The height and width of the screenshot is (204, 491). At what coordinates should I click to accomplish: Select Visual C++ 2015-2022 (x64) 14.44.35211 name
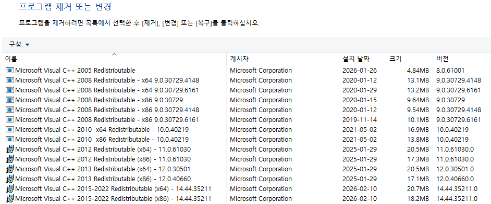113,189
